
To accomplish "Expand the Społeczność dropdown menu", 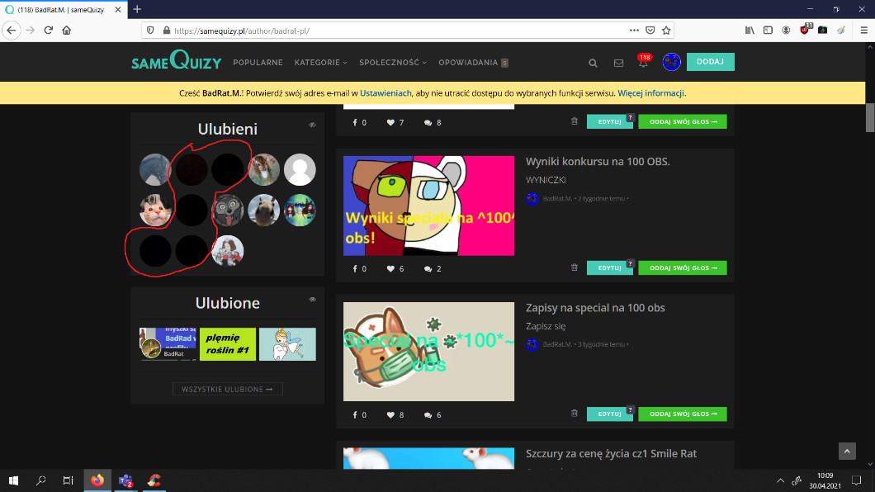I will [392, 63].
